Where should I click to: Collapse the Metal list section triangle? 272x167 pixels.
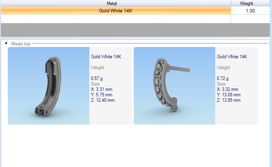coord(6,44)
